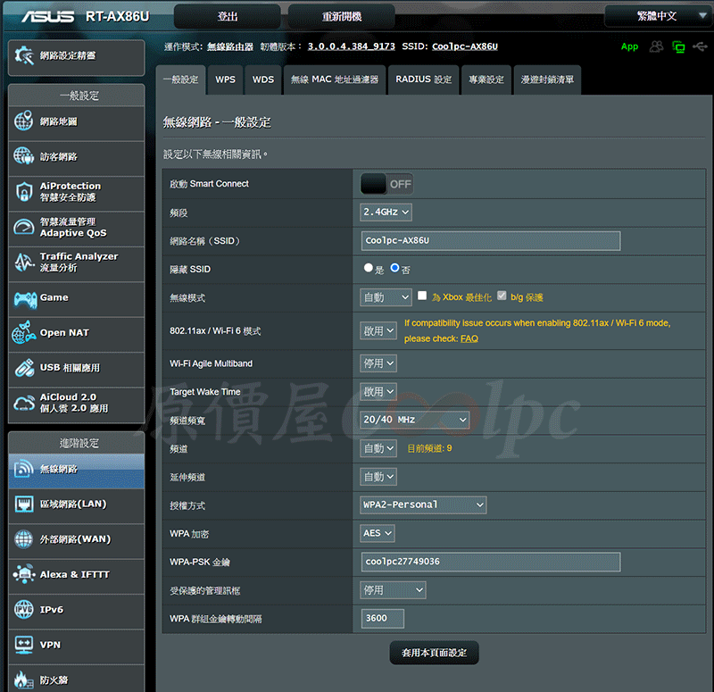This screenshot has height=692, width=714.
Task: Open the extension channel dropdown
Action: [x=378, y=477]
